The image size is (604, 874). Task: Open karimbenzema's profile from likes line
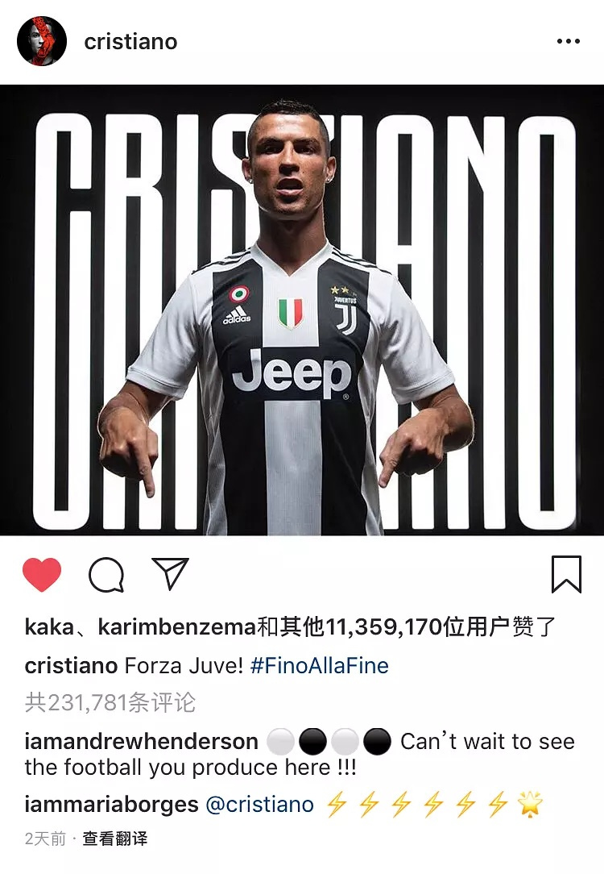(176, 627)
